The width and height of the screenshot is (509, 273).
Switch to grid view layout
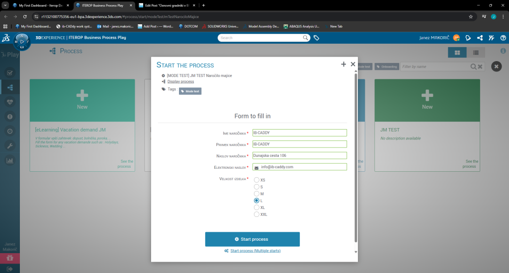[x=457, y=52]
